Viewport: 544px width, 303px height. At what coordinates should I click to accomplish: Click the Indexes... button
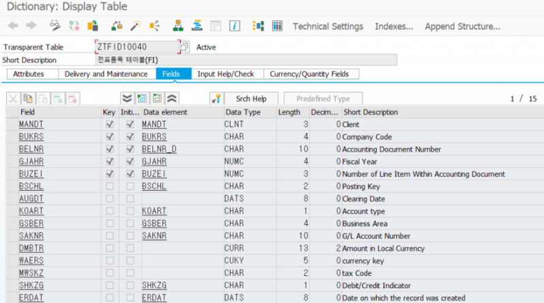(394, 26)
